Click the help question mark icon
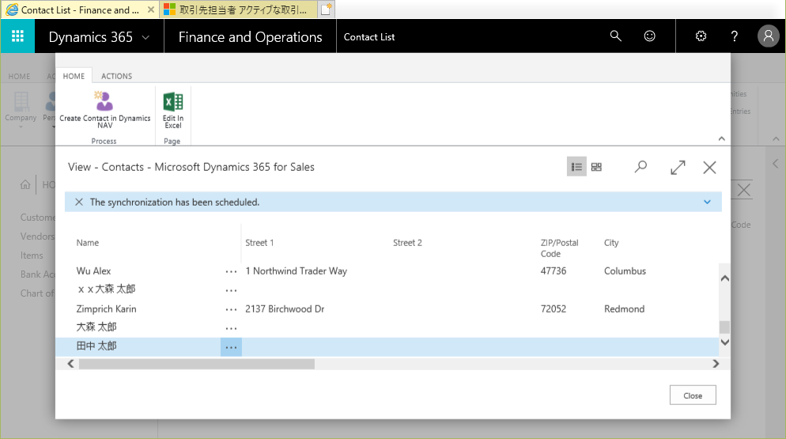 [x=735, y=36]
